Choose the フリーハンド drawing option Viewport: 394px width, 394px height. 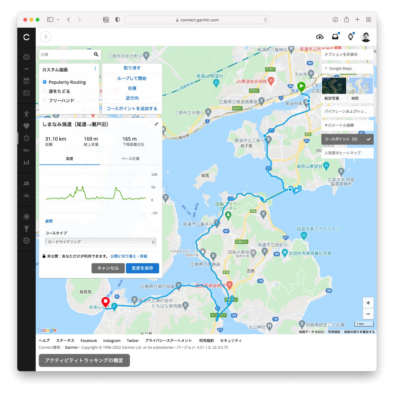45,100
